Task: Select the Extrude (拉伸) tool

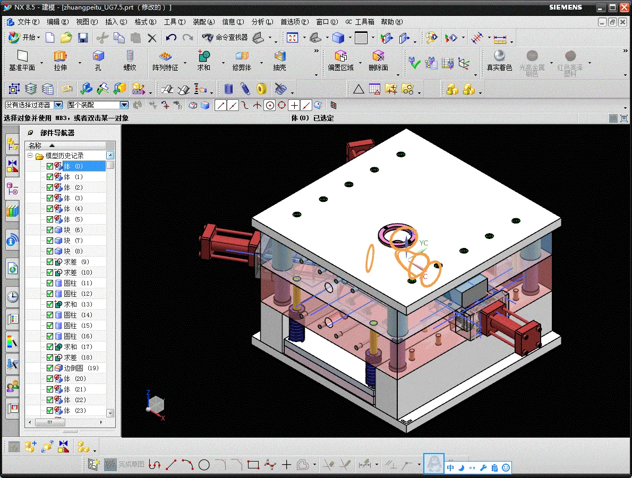Action: pyautogui.click(x=61, y=61)
